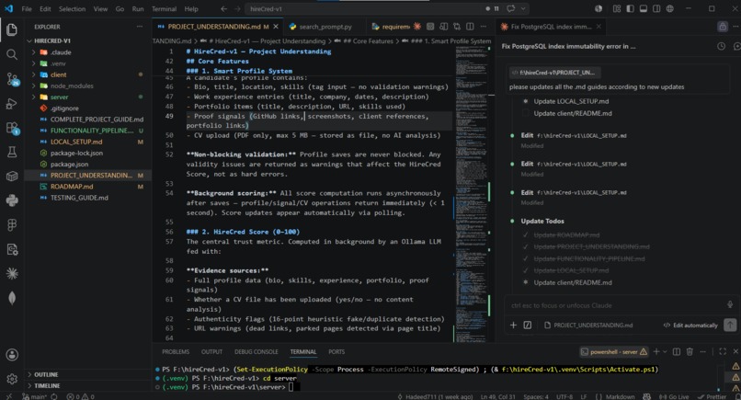Open the Run and Debug view

(x=12, y=104)
